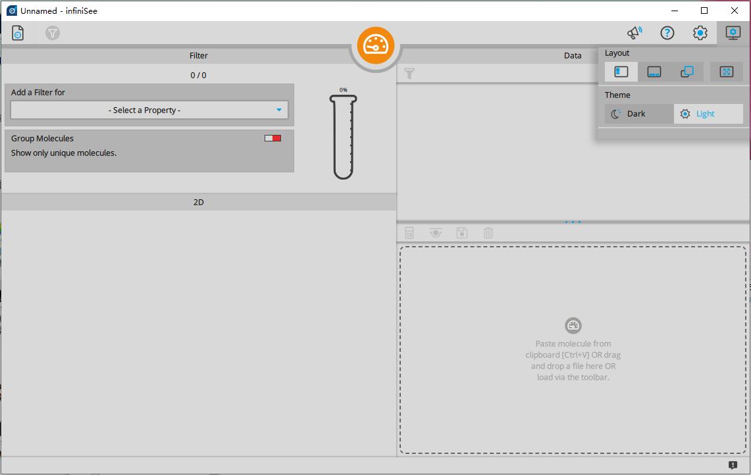This screenshot has height=475, width=751.
Task: Click the 'Show only unique molecules.' text
Action: [64, 153]
